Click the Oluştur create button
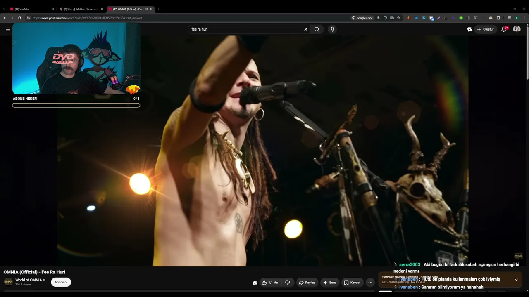 486,29
